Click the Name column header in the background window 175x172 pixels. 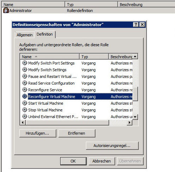[33, 5]
